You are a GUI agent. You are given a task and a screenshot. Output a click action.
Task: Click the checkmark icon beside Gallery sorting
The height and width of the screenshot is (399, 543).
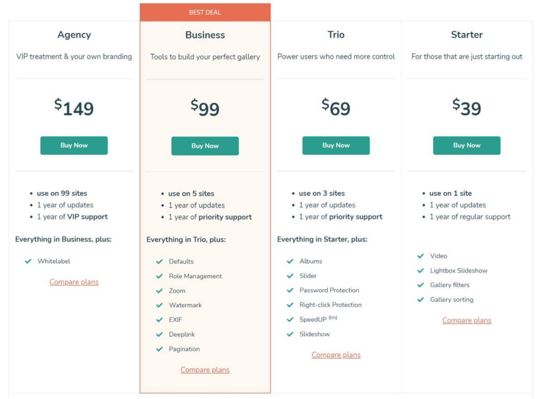(420, 300)
